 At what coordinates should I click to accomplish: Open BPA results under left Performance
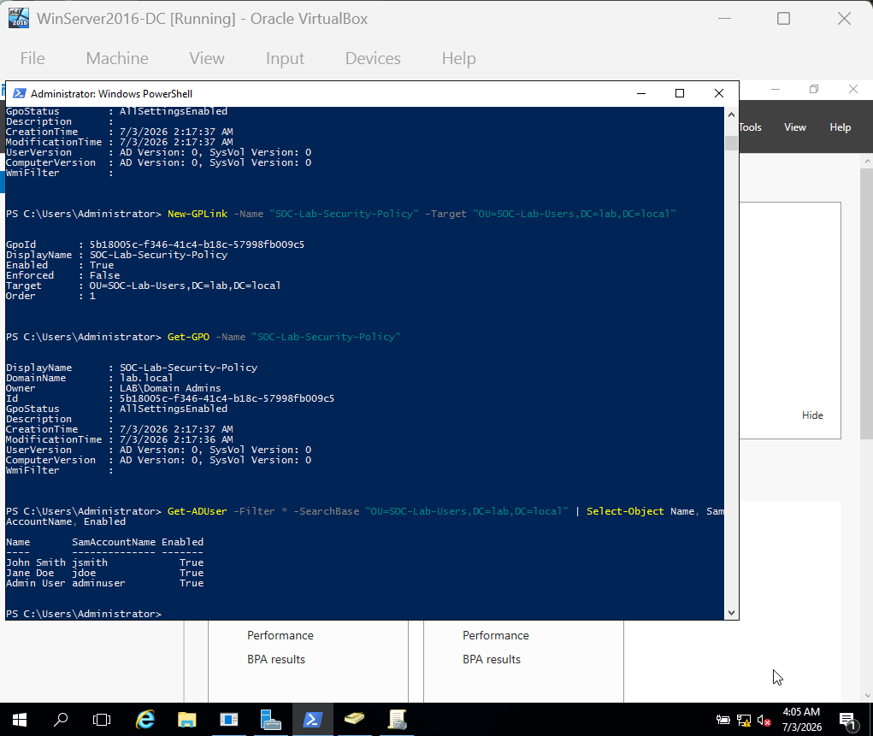pos(276,659)
